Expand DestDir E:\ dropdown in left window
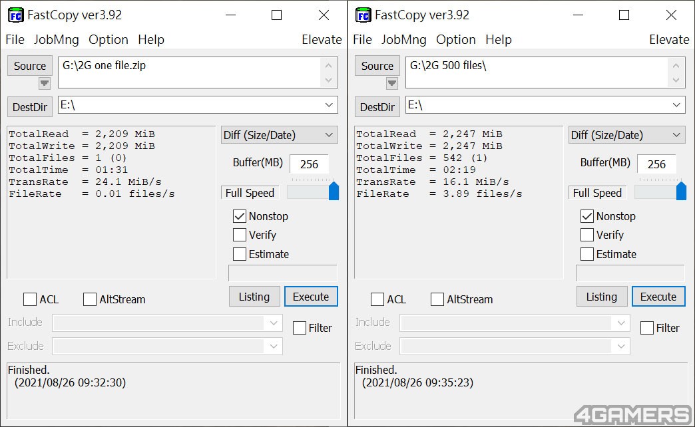This screenshot has width=695, height=427. (x=329, y=105)
